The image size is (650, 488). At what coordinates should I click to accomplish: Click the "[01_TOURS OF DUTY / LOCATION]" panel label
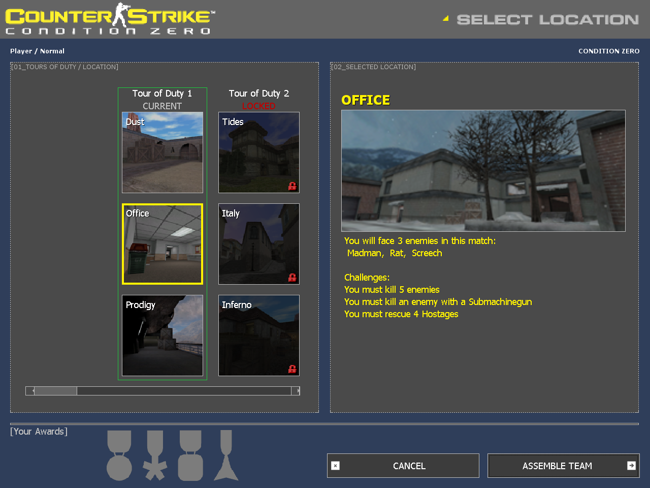(x=64, y=67)
